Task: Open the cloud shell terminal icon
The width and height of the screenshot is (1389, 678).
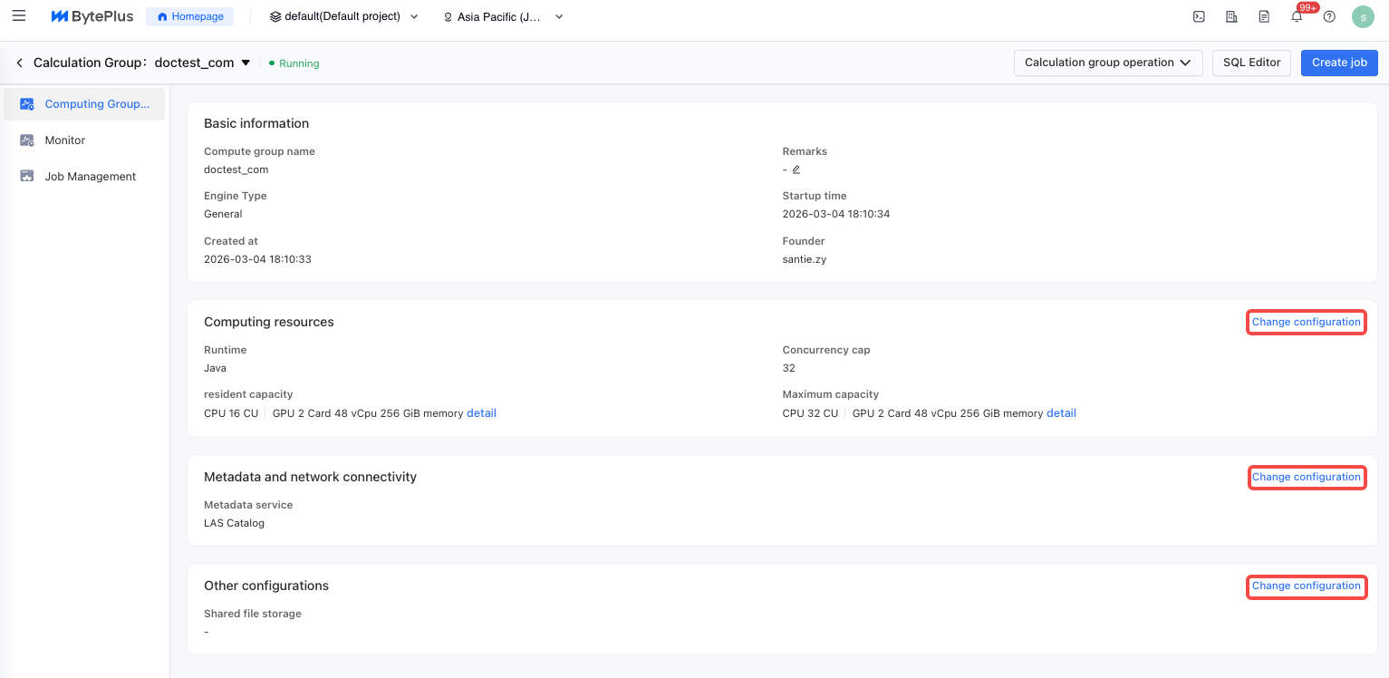Action: [x=1199, y=16]
